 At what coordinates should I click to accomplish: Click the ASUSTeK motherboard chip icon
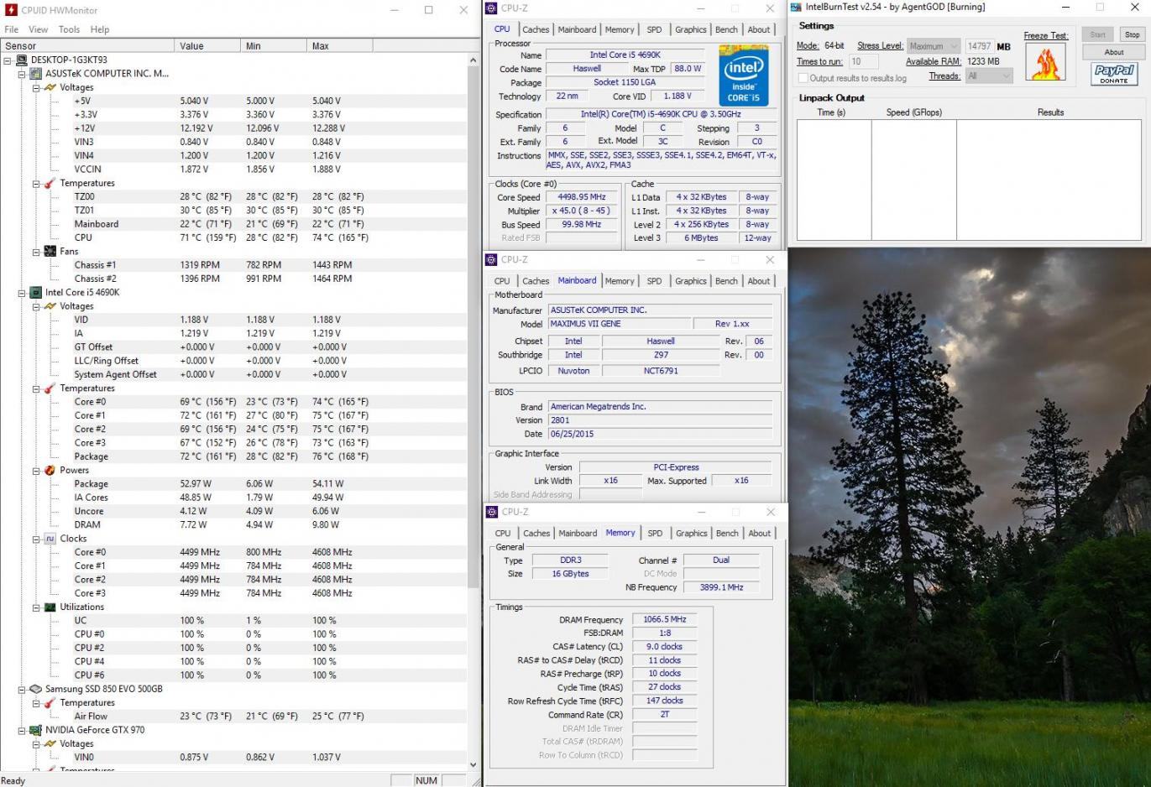[36, 74]
